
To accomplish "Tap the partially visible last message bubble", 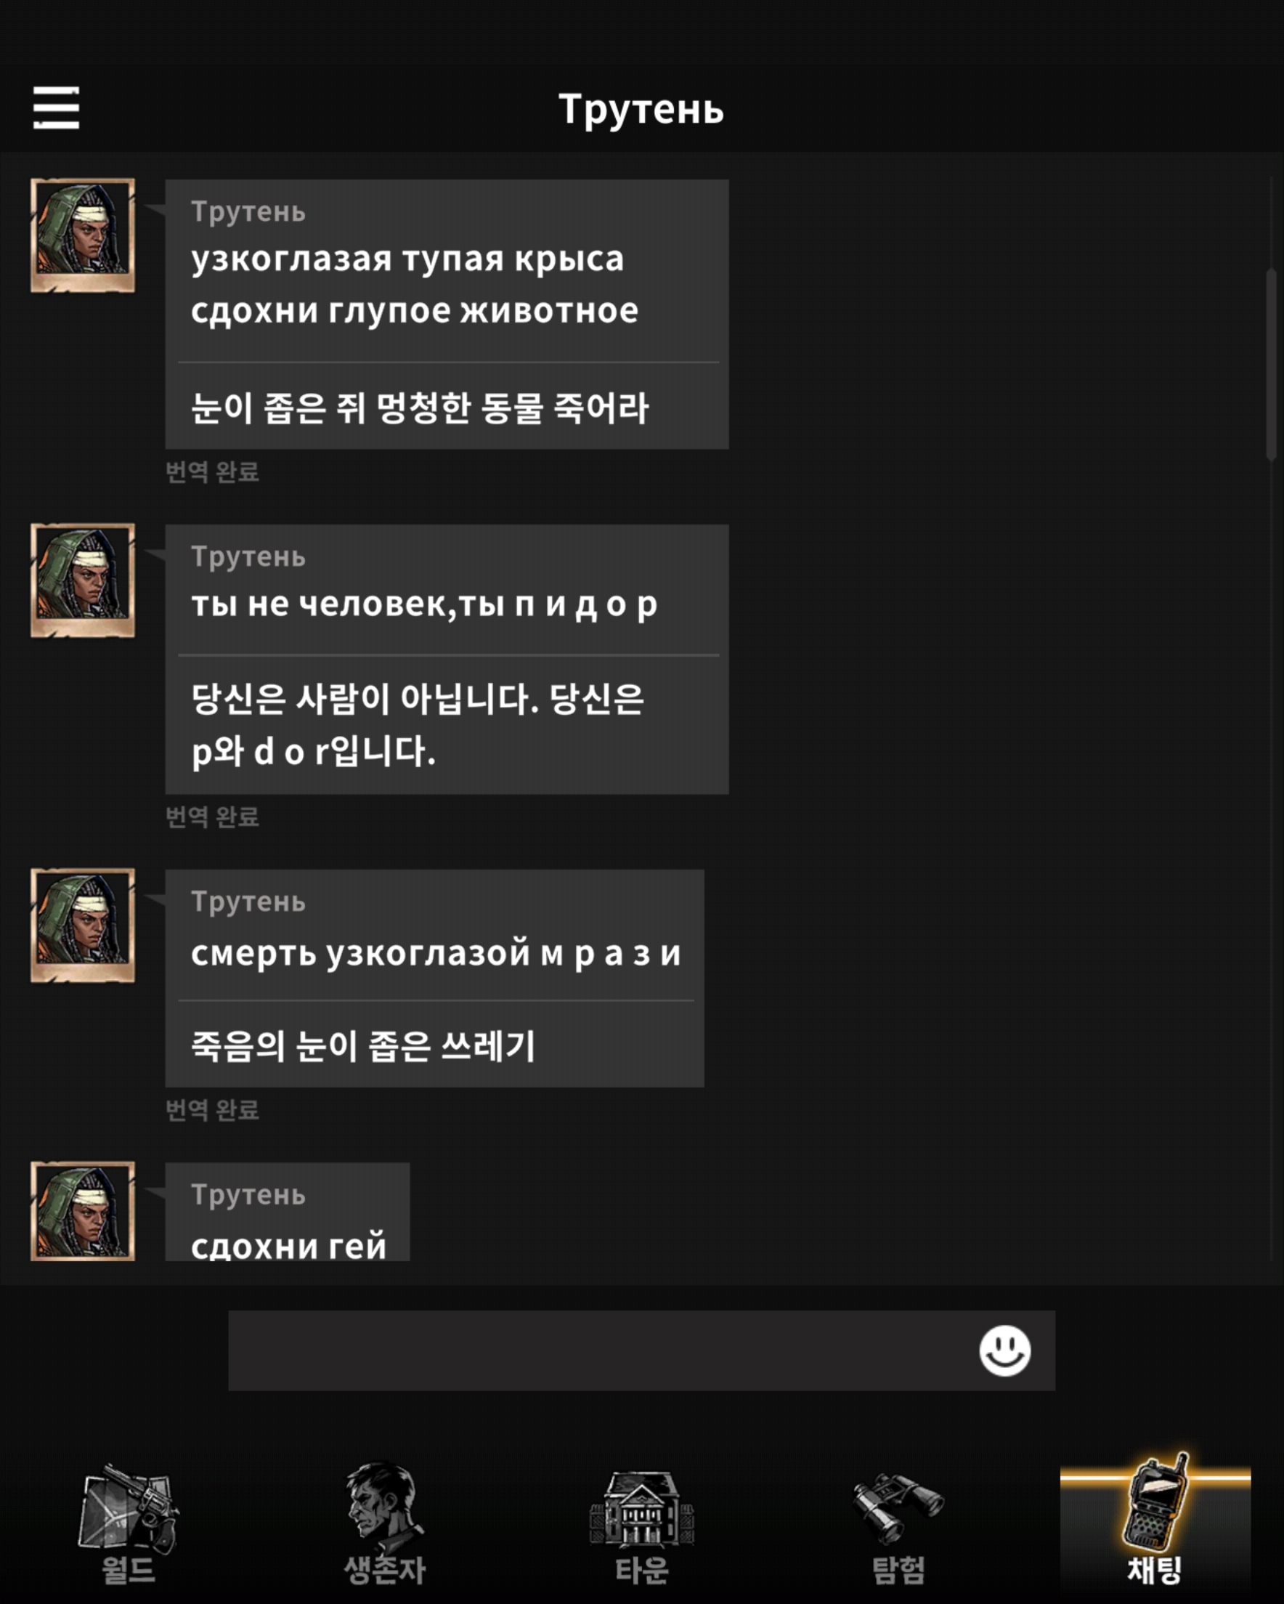I will tap(287, 1212).
